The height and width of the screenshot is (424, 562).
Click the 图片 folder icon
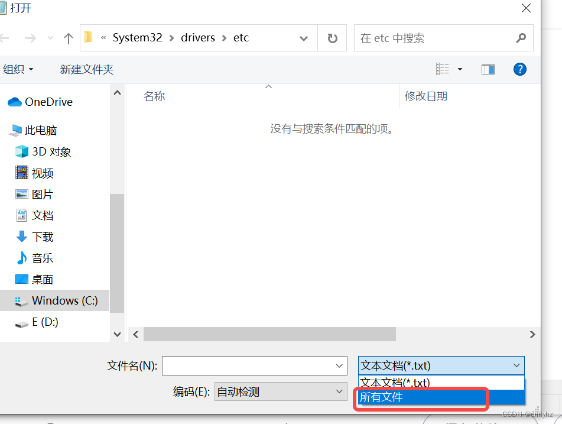pos(22,194)
